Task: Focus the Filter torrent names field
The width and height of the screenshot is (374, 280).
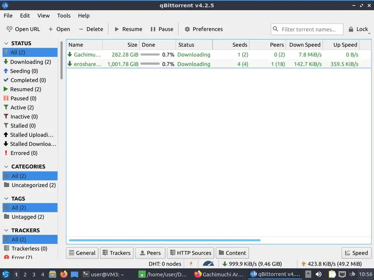Action: 307,29
